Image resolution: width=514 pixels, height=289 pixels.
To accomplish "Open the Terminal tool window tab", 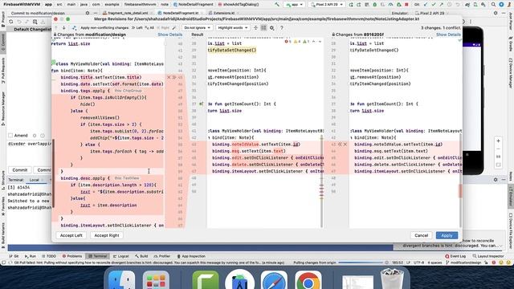I will (x=97, y=256).
